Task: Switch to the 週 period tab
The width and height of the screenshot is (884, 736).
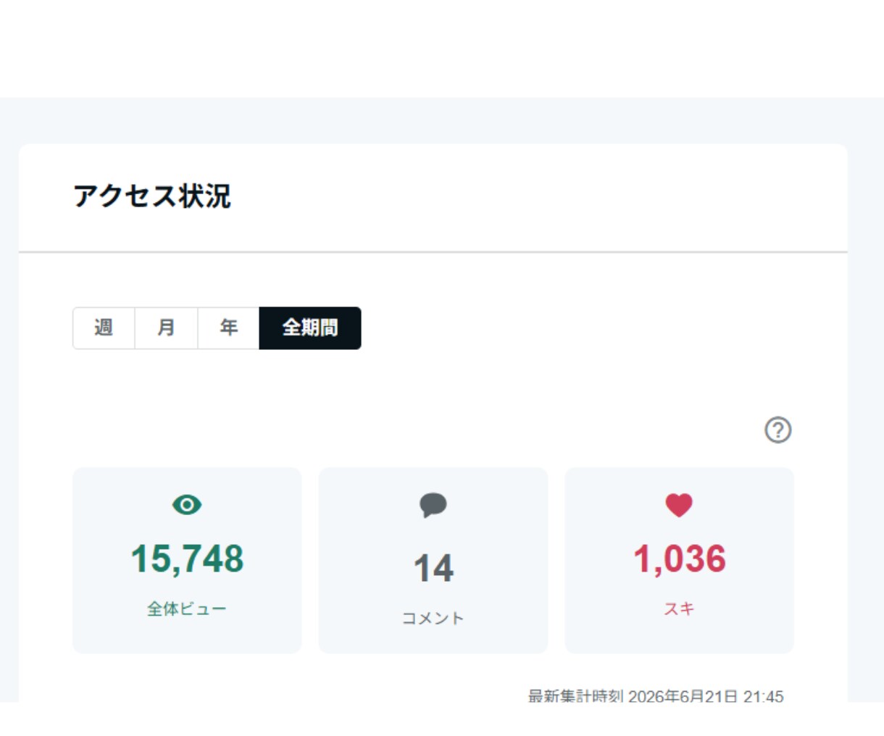Action: tap(104, 327)
